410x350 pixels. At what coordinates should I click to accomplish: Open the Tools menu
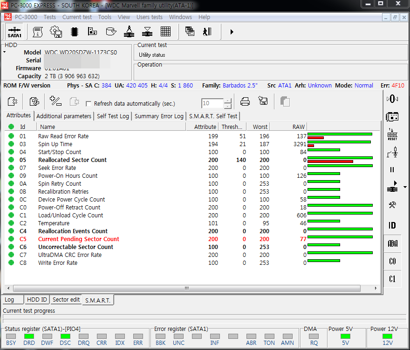104,17
